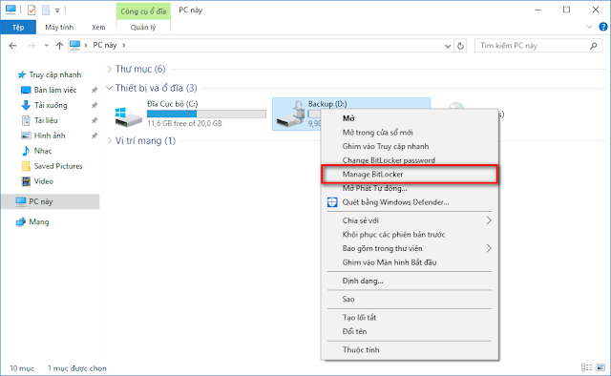
Task: Click the Mạng network icon
Action: 21,222
